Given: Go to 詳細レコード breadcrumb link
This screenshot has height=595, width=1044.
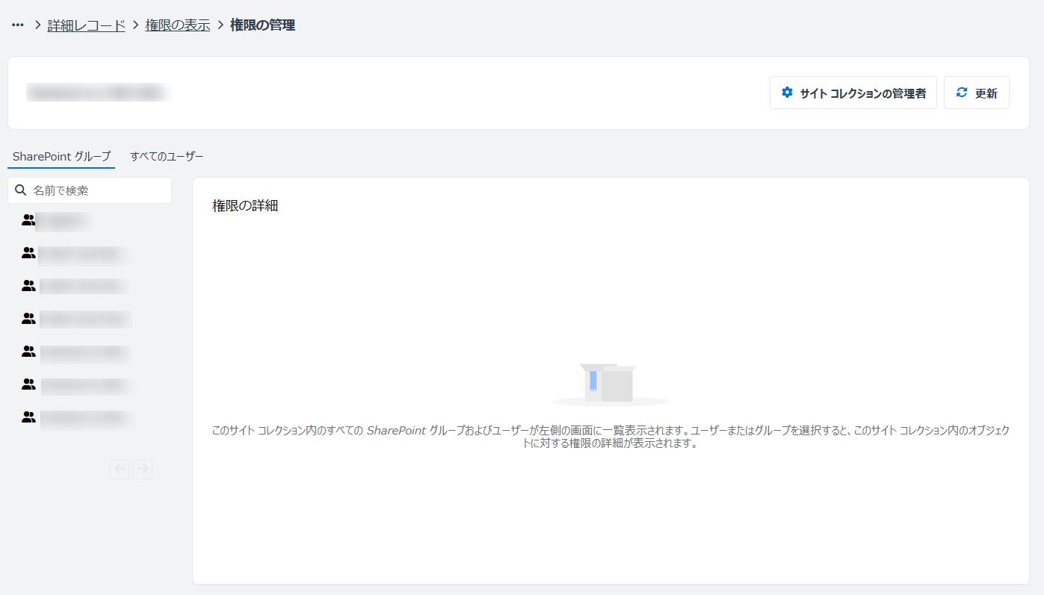Looking at the screenshot, I should click(87, 25).
